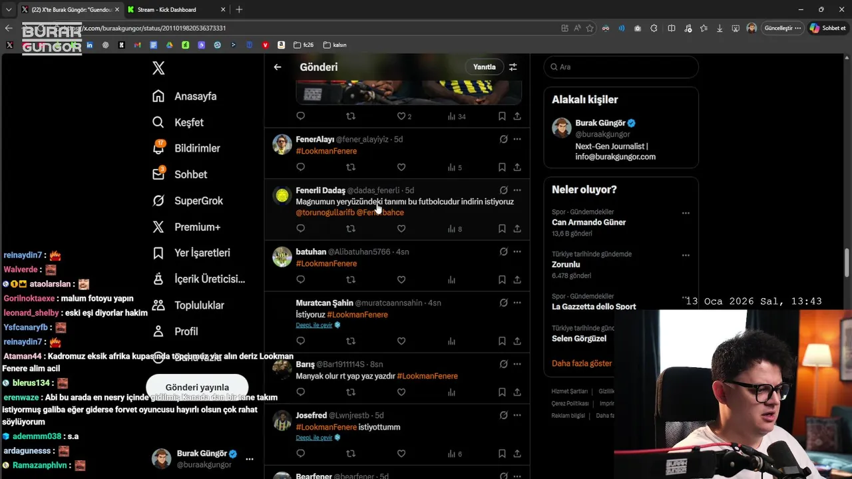852x479 pixels.
Task: Reply to Muratcan Şahin's post
Action: click(x=301, y=341)
